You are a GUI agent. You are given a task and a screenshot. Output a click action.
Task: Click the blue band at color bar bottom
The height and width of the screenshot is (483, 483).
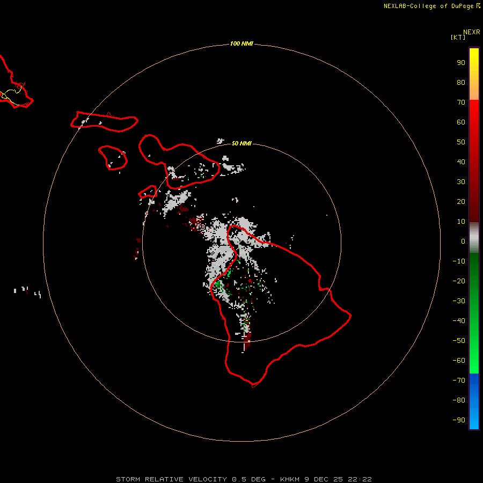click(x=474, y=401)
